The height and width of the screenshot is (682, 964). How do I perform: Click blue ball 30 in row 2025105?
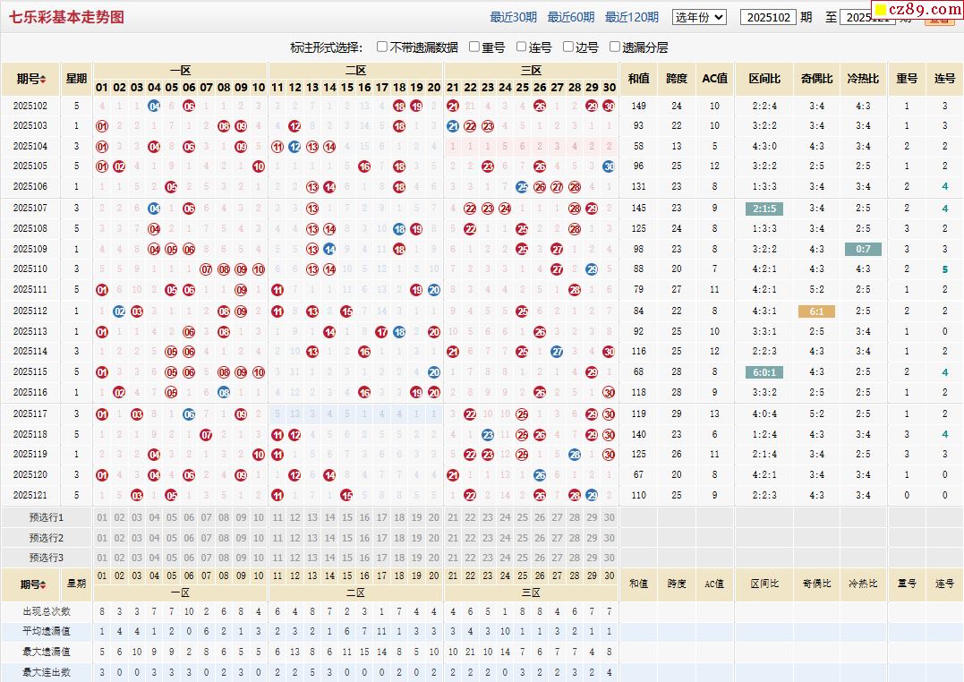coord(609,166)
